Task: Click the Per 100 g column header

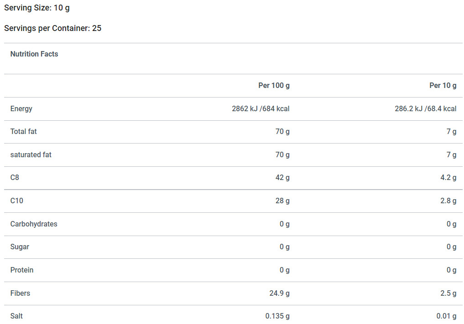Action: (274, 86)
